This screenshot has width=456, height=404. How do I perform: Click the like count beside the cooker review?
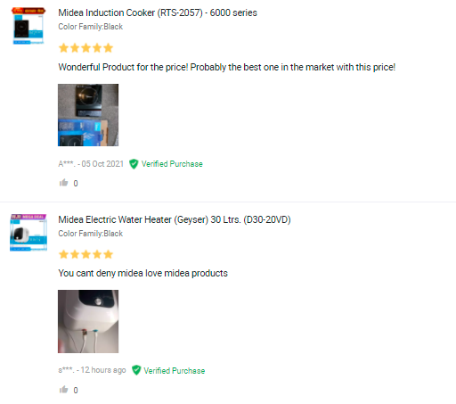click(x=76, y=184)
